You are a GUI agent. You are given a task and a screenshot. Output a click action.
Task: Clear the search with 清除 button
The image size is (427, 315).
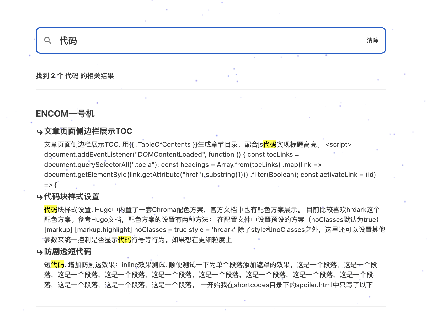[372, 40]
